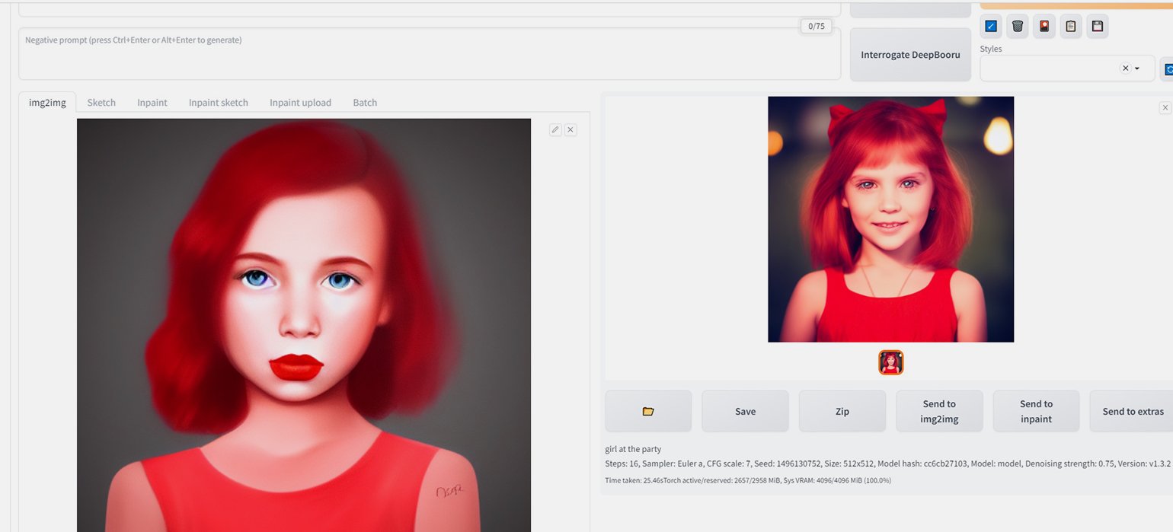Click the Interrogate DeepBooru button
This screenshot has width=1173, height=532.
pyautogui.click(x=910, y=55)
